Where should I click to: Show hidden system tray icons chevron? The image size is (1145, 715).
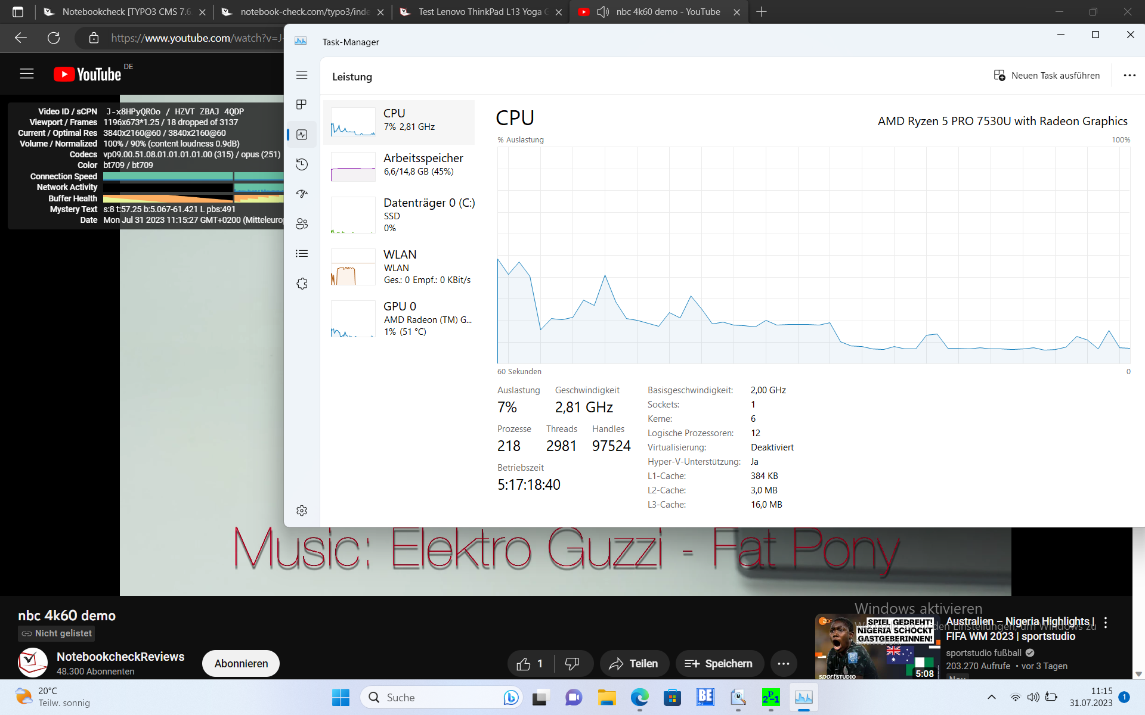click(x=991, y=697)
